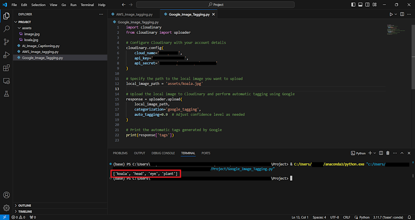Open the Selection menu

click(x=38, y=5)
